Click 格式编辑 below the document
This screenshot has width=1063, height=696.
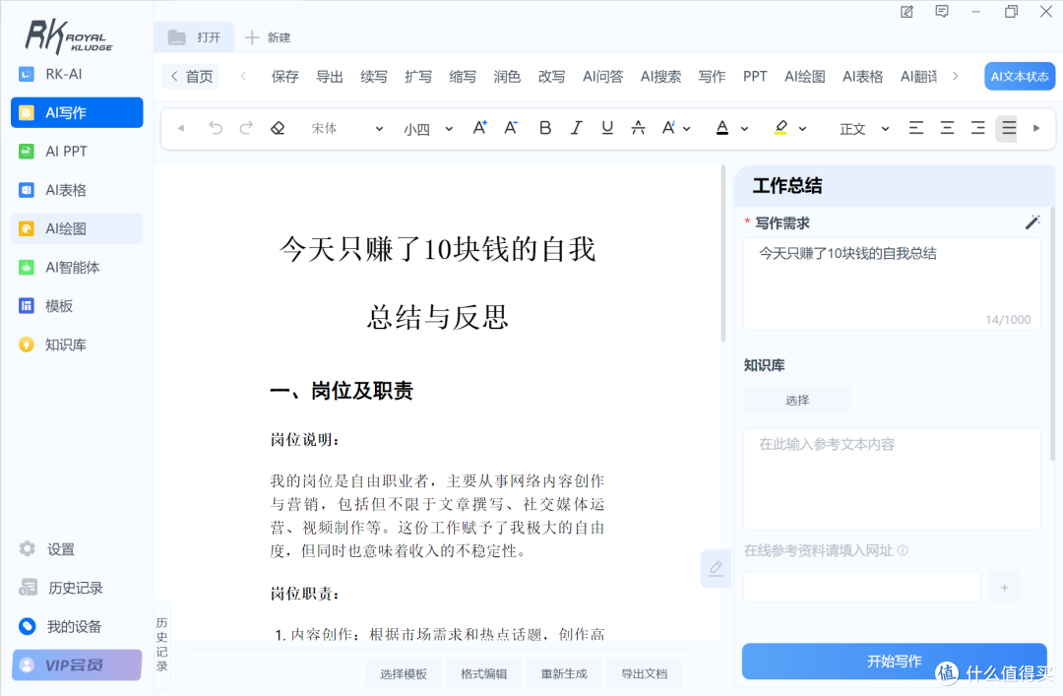(x=484, y=673)
